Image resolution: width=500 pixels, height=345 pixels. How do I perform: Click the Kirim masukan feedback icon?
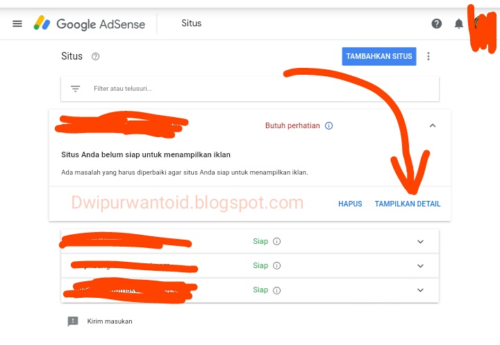point(73,321)
